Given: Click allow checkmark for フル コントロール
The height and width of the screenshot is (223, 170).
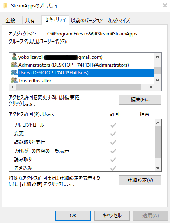Looking at the screenshot, I should point(113,125).
